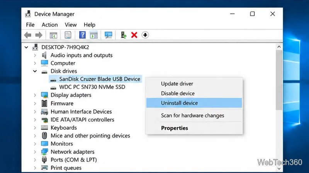309x173 pixels.
Task: Choose Disable device from context menu
Action: pyautogui.click(x=194, y=93)
